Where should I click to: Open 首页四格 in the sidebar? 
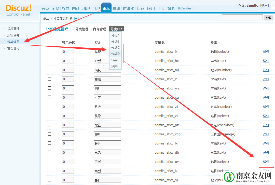coord(13,48)
